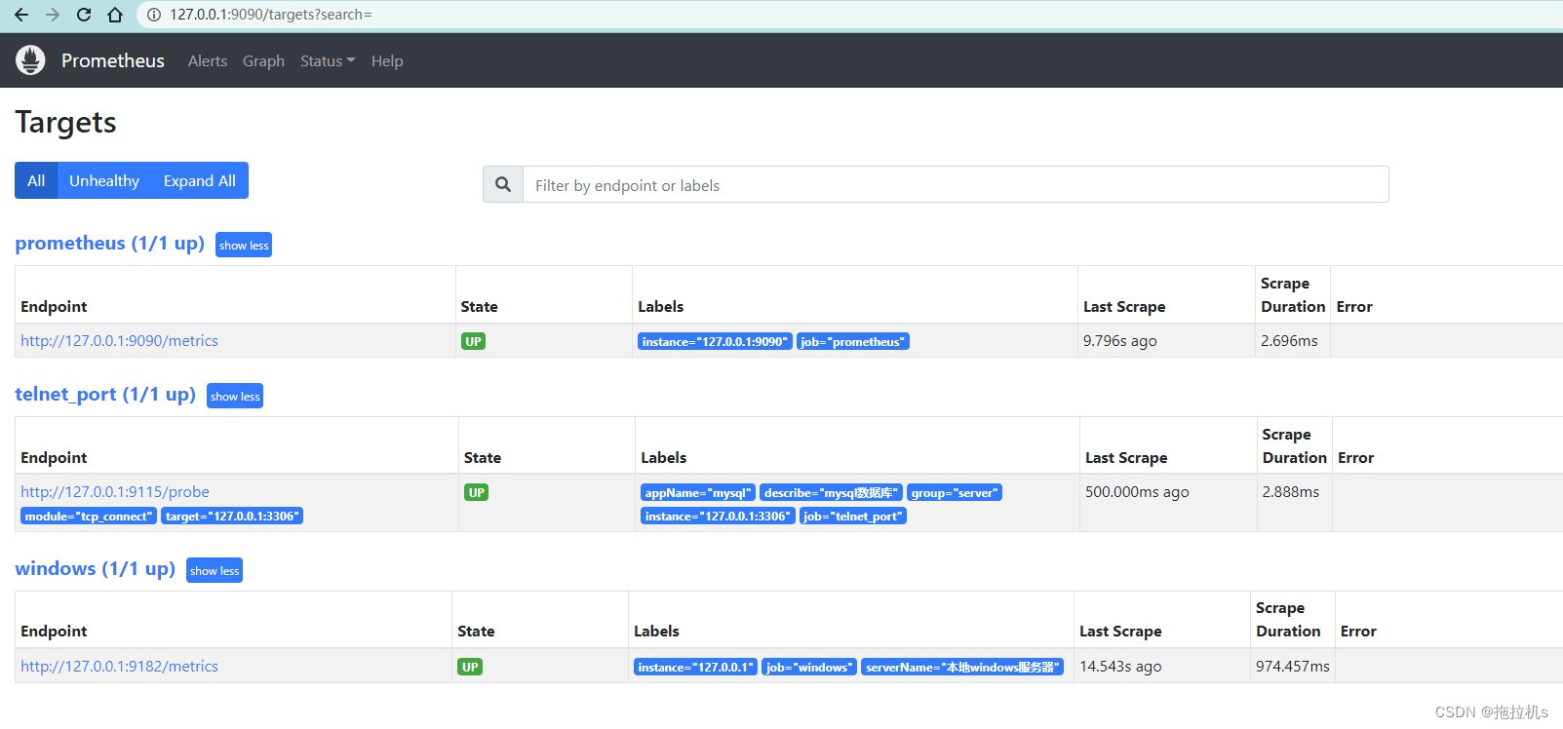This screenshot has width=1563, height=729.
Task: Collapse prometheus group with show less
Action: [244, 245]
